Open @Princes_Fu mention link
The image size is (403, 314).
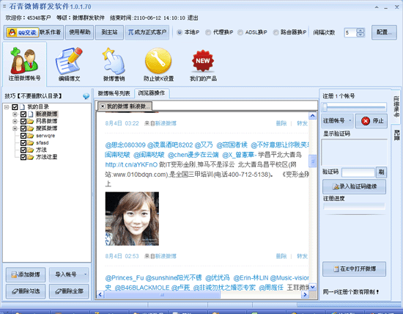click(124, 278)
